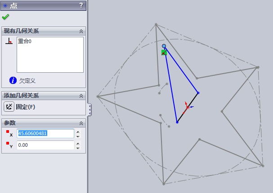Increase Y coordinate with up spinner
Screen dimensions: 273x193
point(78,144)
